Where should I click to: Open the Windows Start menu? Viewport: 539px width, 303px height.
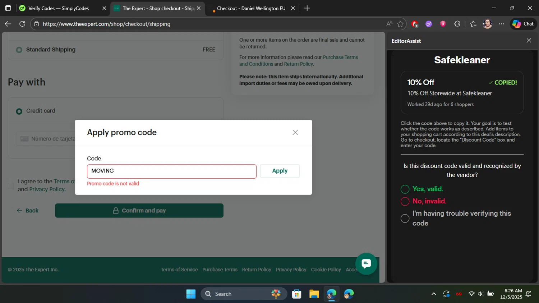191,294
